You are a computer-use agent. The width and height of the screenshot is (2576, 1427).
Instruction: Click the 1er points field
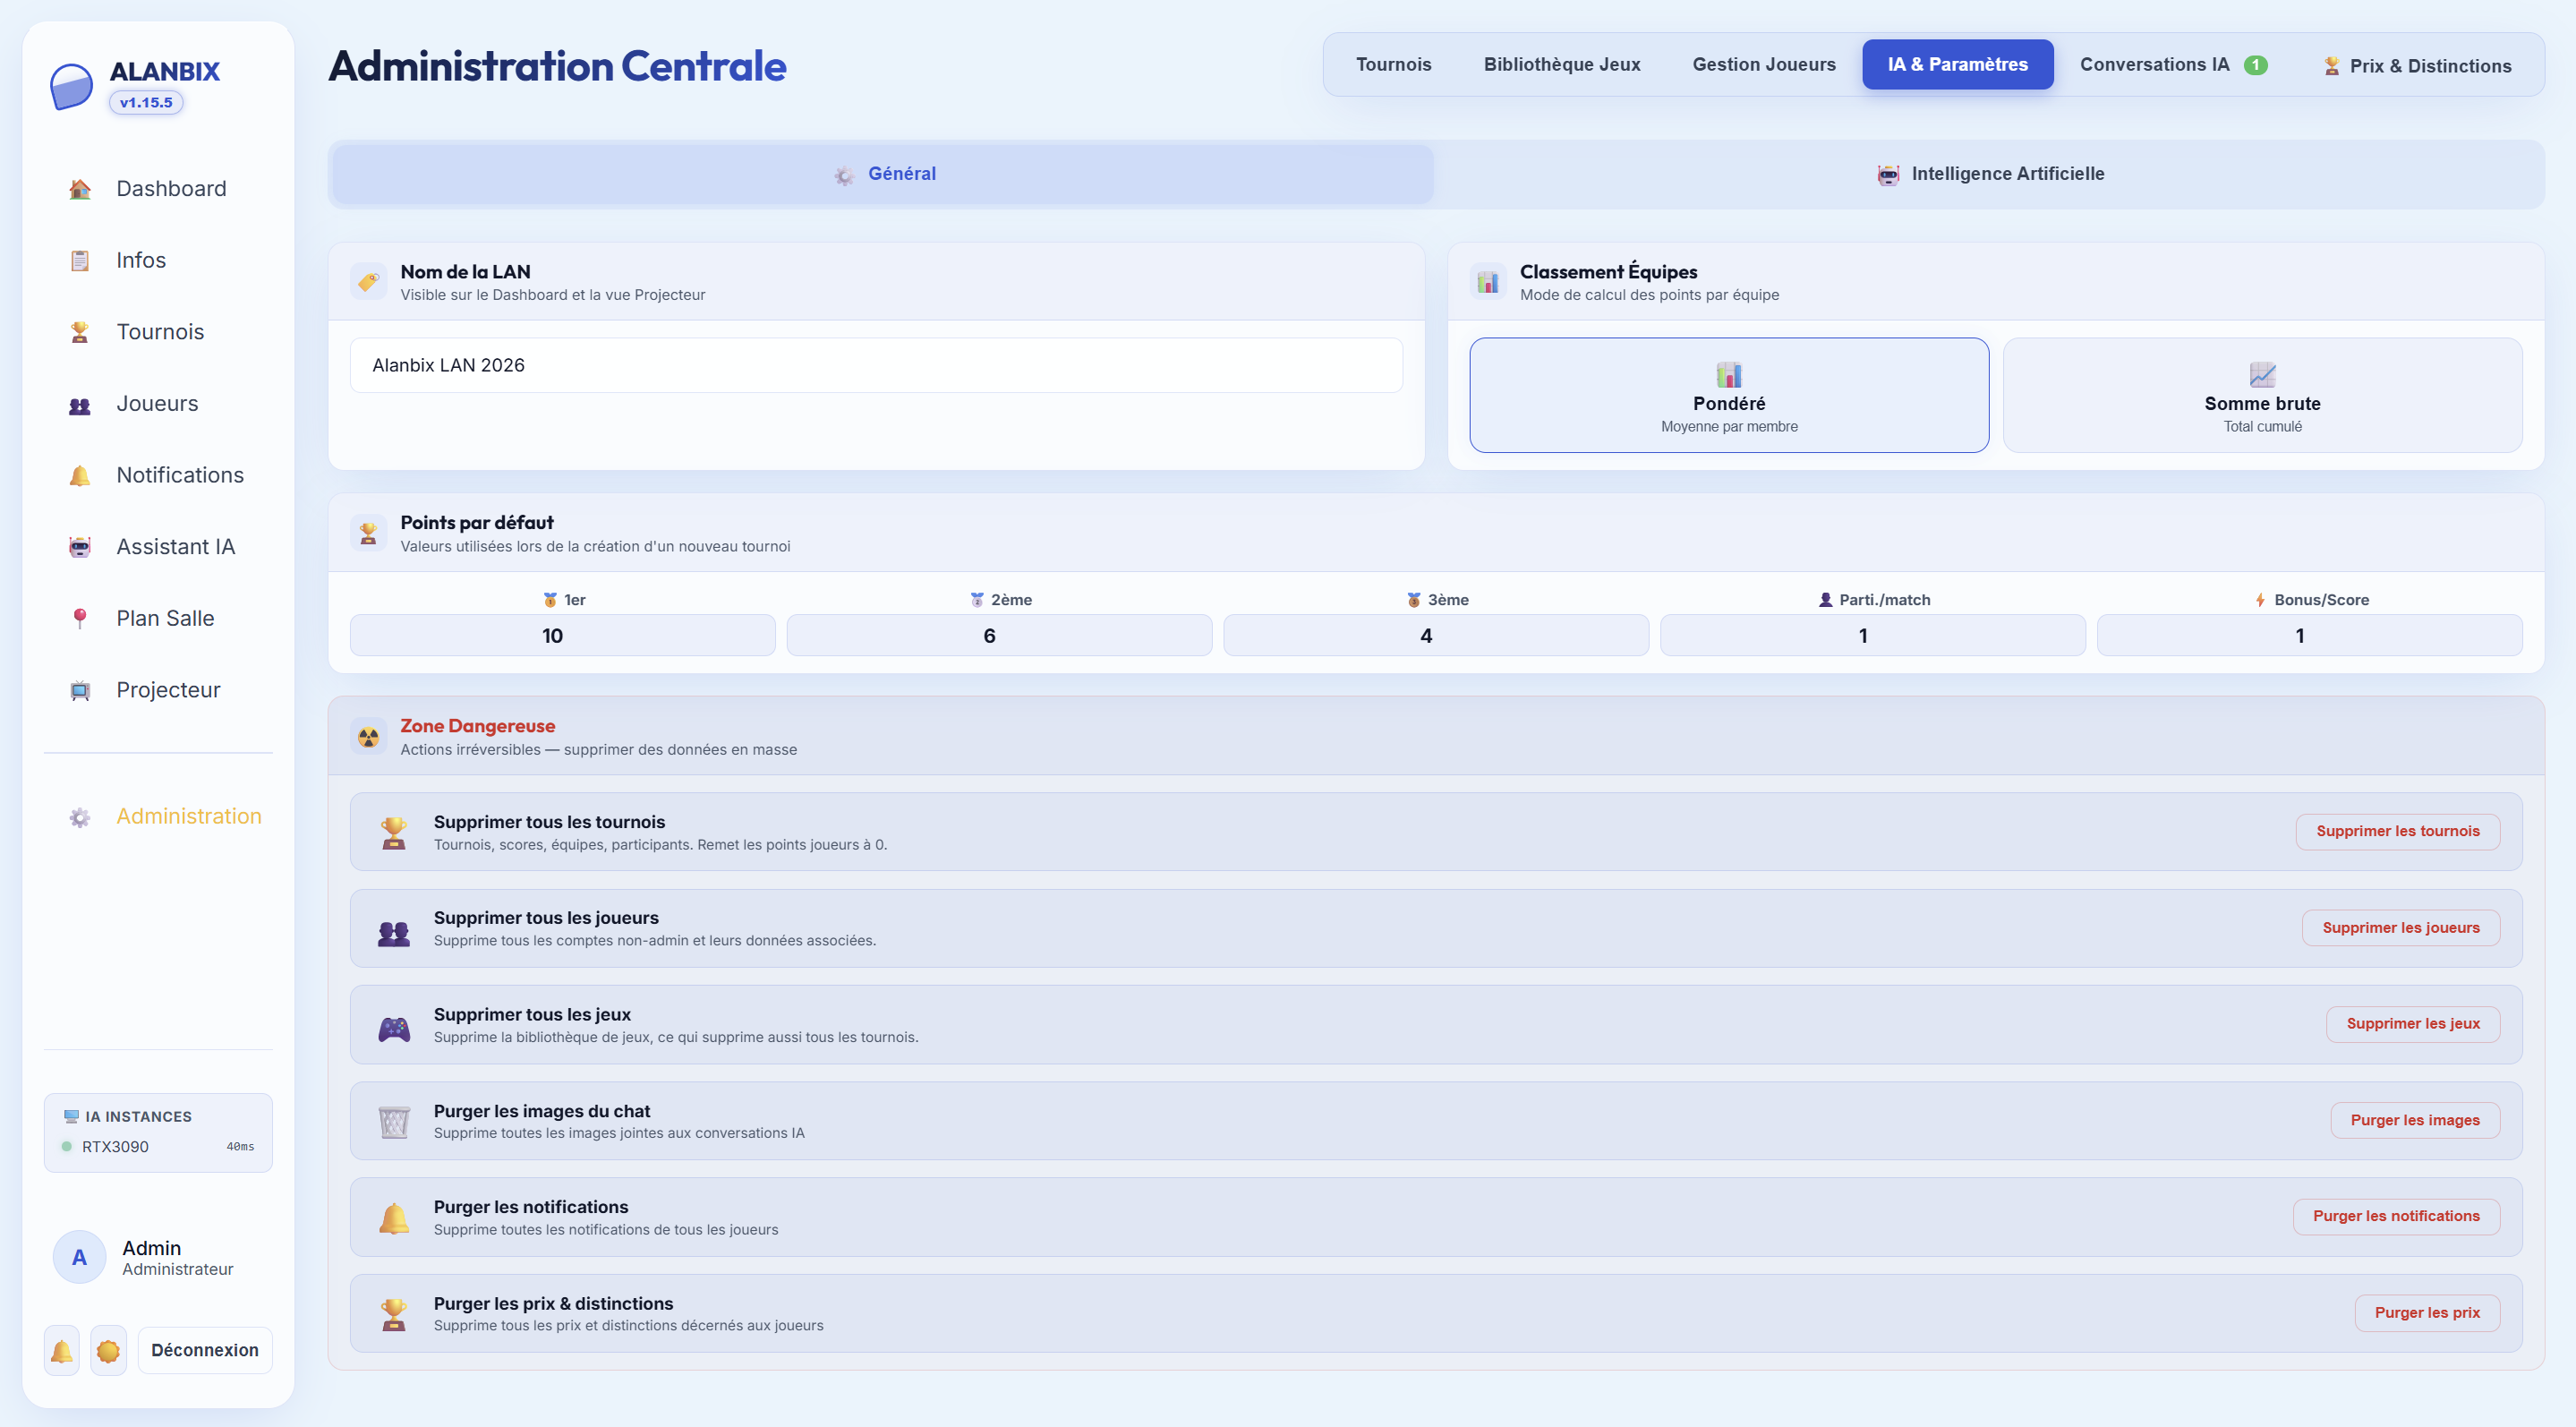[x=562, y=636]
